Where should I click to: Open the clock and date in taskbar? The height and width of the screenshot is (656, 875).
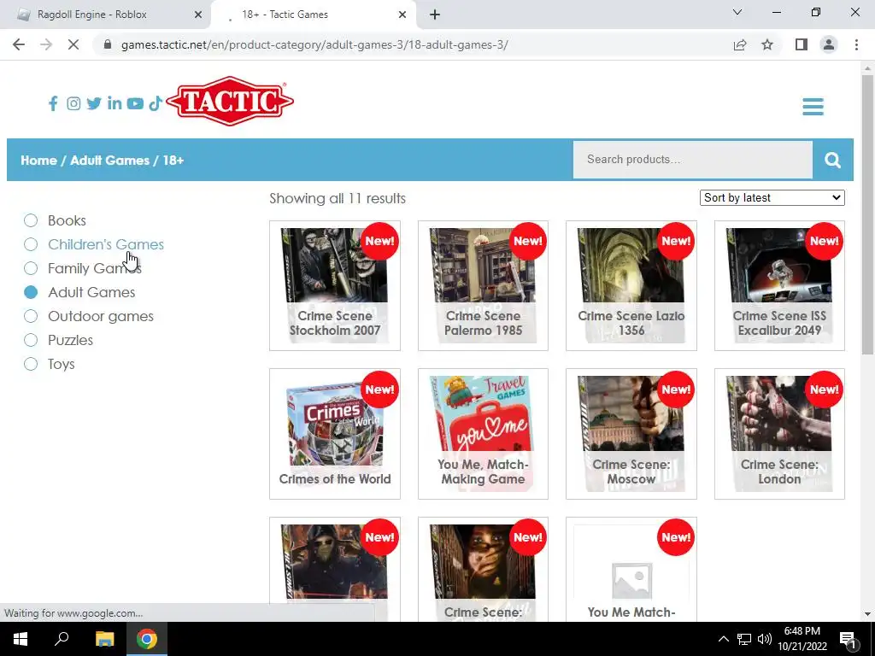(x=802, y=639)
